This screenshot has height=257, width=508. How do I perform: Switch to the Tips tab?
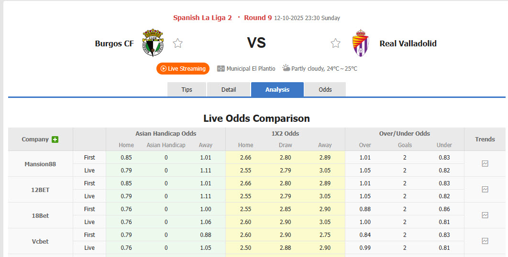tap(187, 89)
